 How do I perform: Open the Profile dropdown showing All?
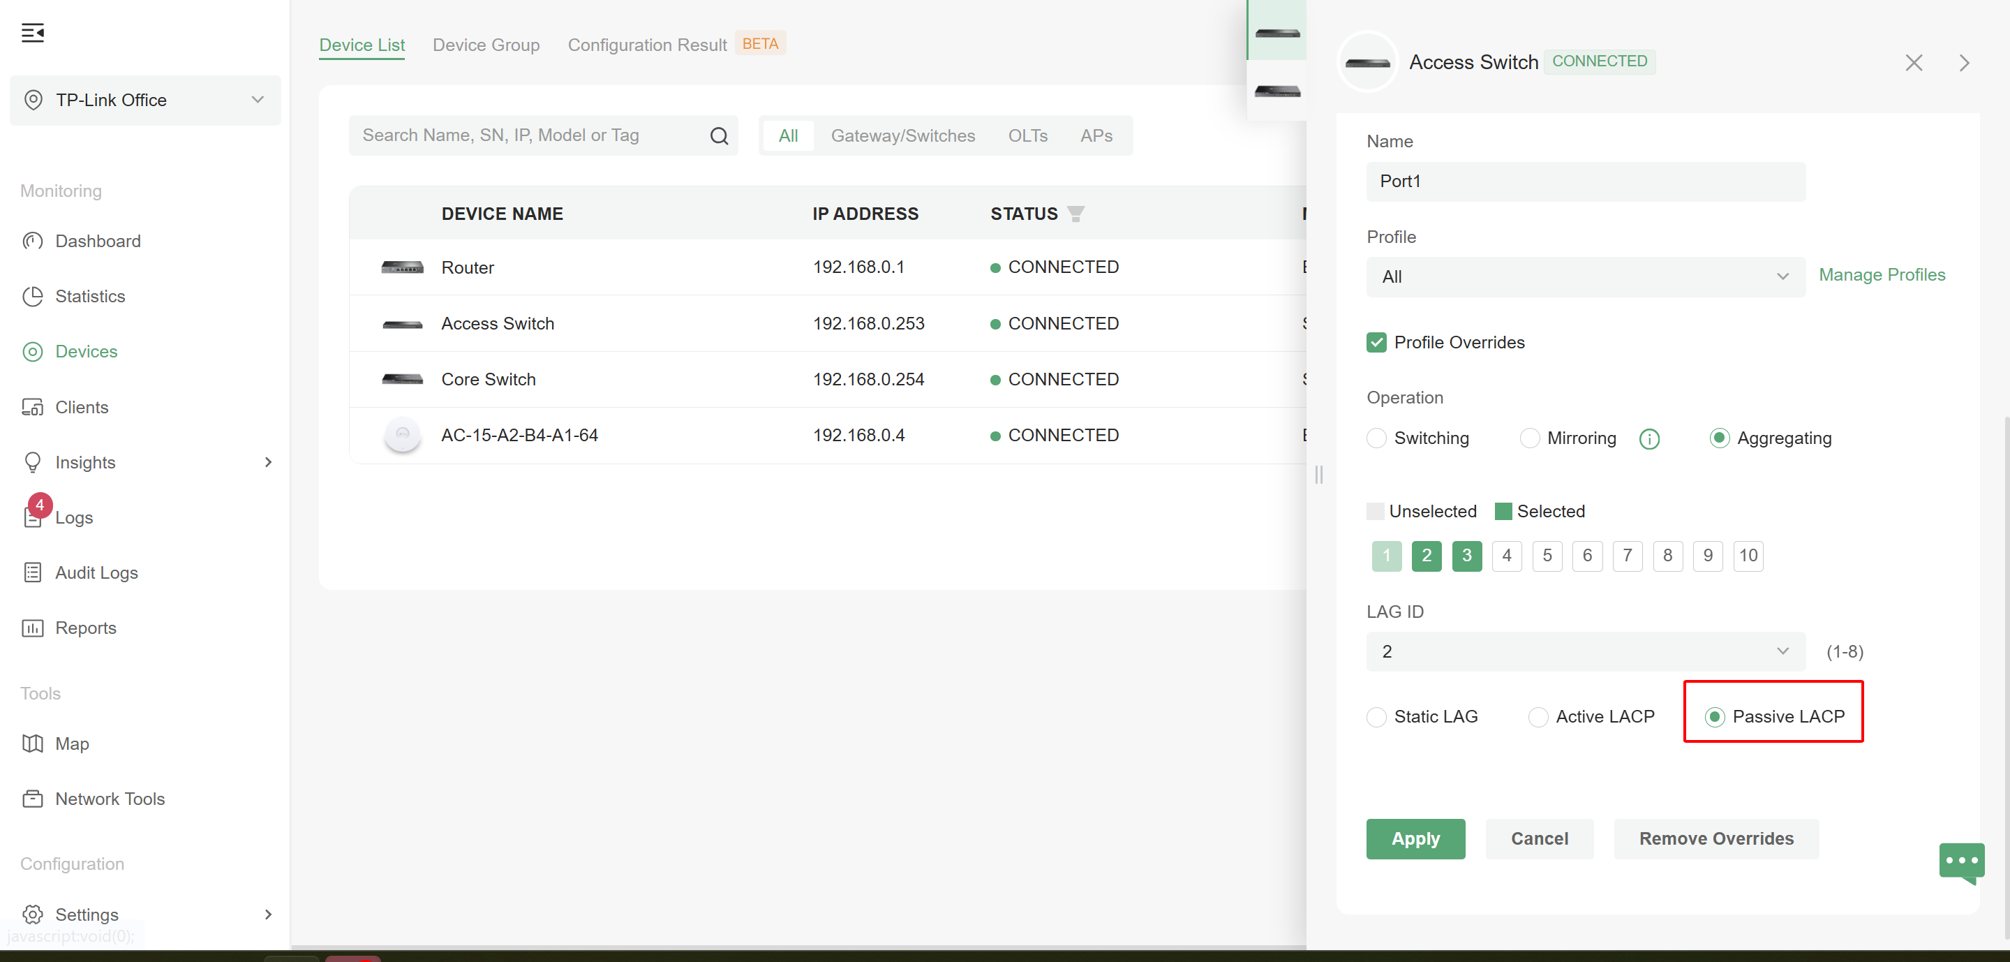click(x=1586, y=277)
